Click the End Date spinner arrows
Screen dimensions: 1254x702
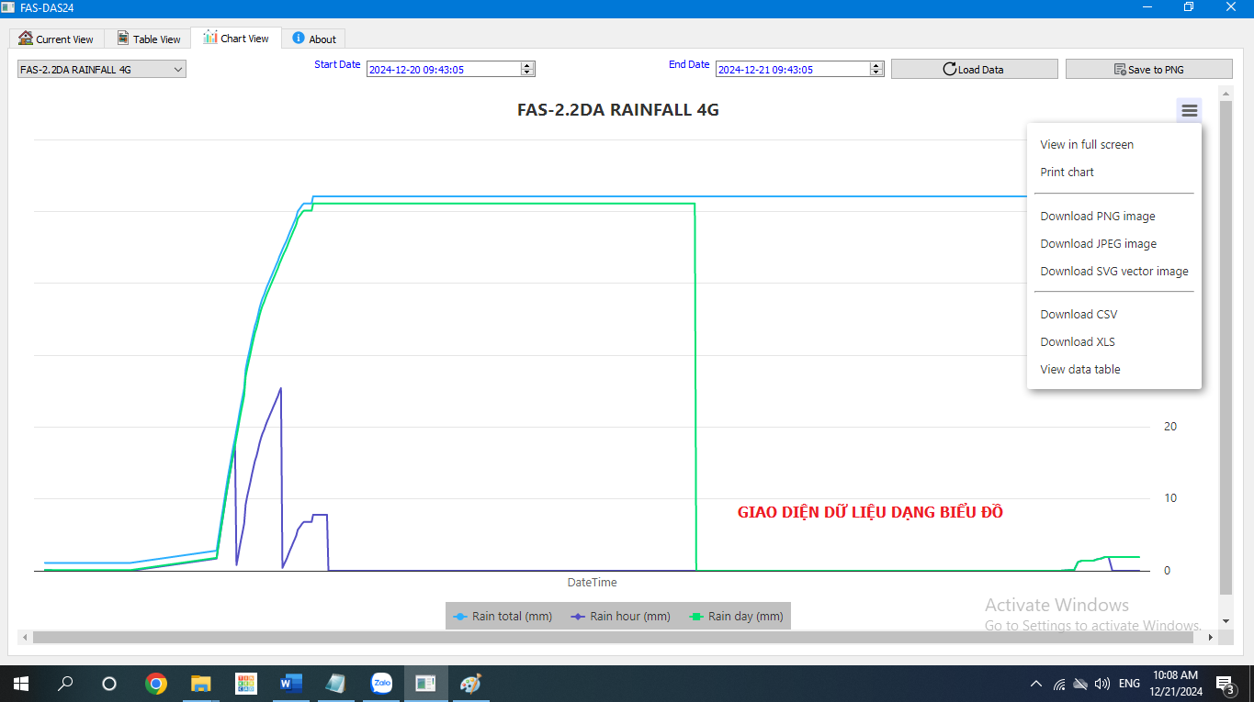[x=876, y=69]
